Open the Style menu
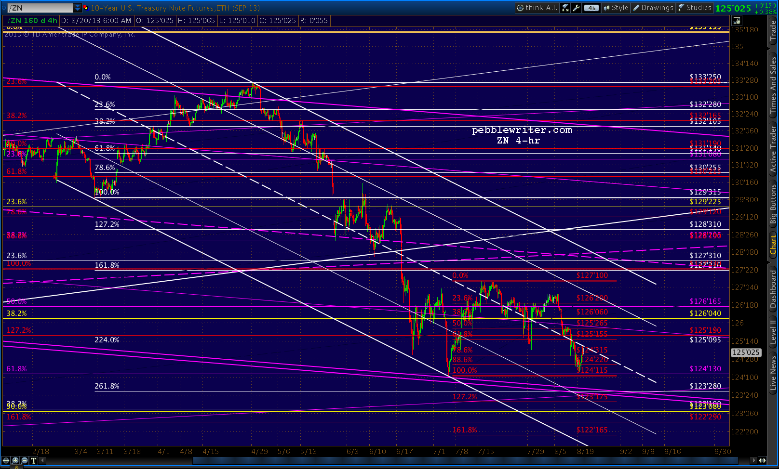This screenshot has width=779, height=469. pos(616,8)
